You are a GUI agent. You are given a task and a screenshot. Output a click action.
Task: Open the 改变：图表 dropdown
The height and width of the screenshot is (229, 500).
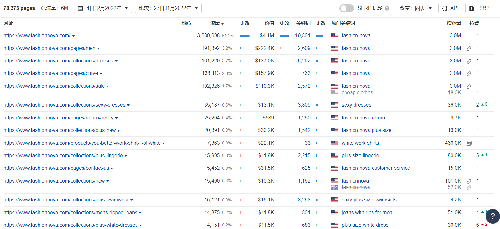click(x=415, y=8)
